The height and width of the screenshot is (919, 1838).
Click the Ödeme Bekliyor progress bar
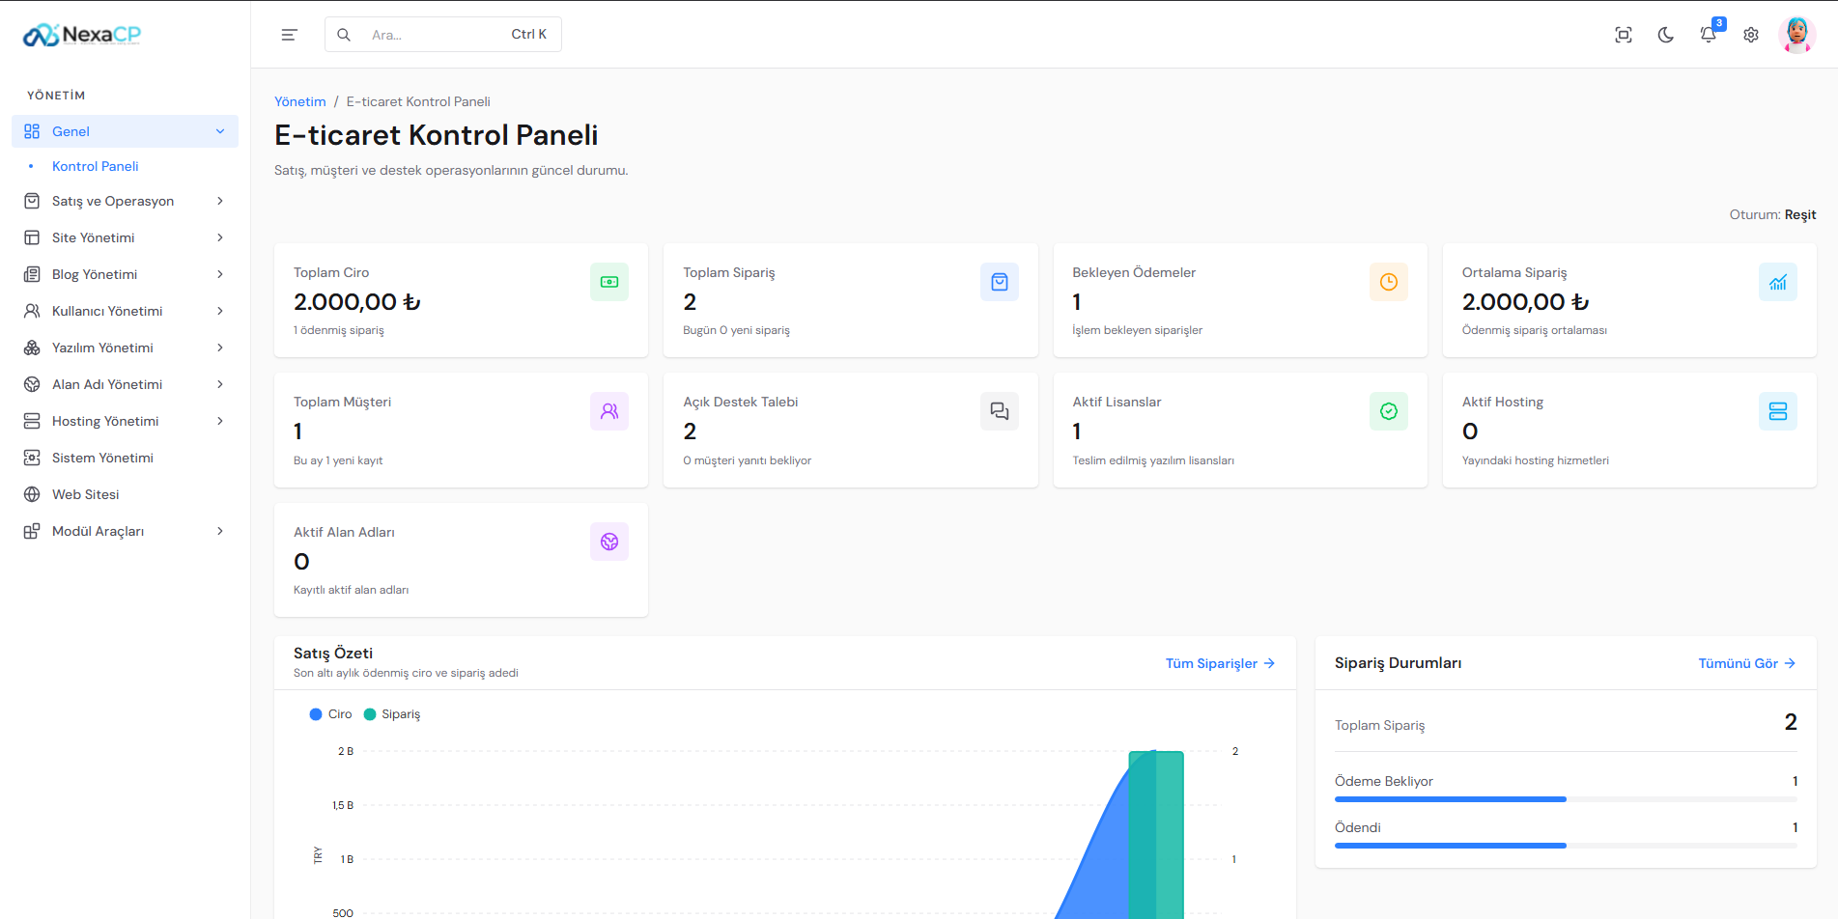1566,799
